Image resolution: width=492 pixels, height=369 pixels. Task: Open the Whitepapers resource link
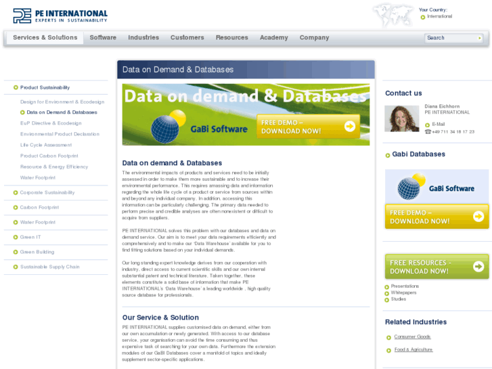[403, 292]
